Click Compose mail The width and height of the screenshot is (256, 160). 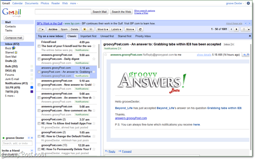pyautogui.click(x=14, y=38)
